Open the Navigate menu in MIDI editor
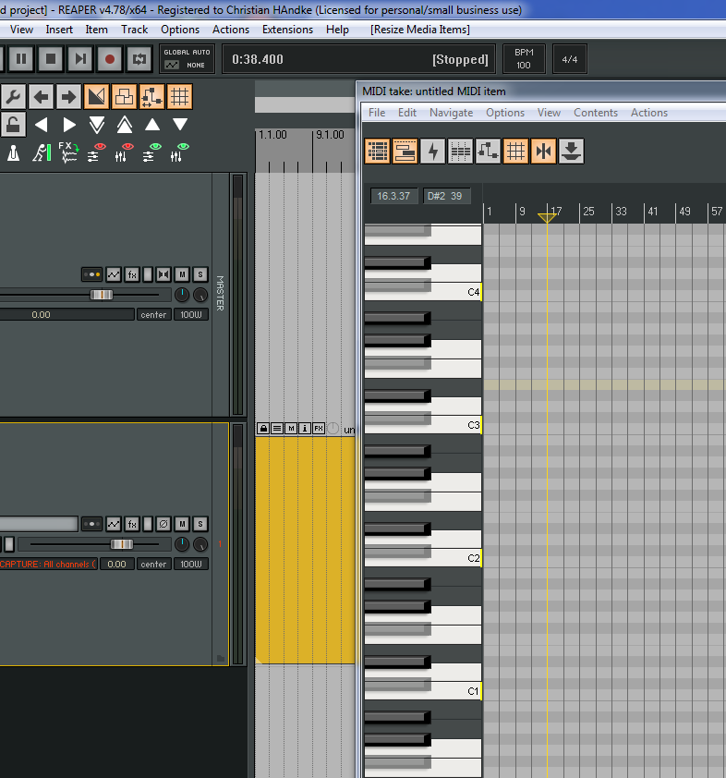The width and height of the screenshot is (726, 778). [451, 113]
